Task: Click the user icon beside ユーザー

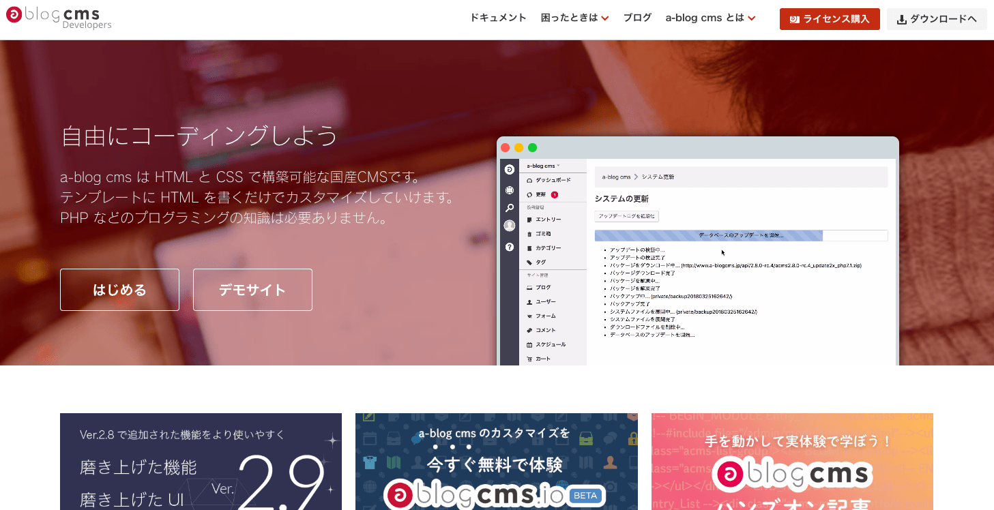Action: point(529,302)
